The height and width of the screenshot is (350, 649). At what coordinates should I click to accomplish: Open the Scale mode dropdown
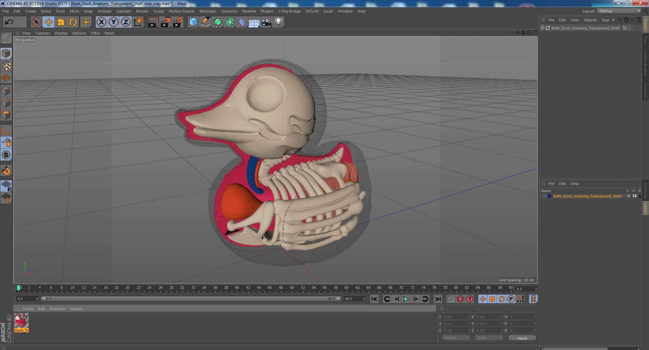[489, 338]
